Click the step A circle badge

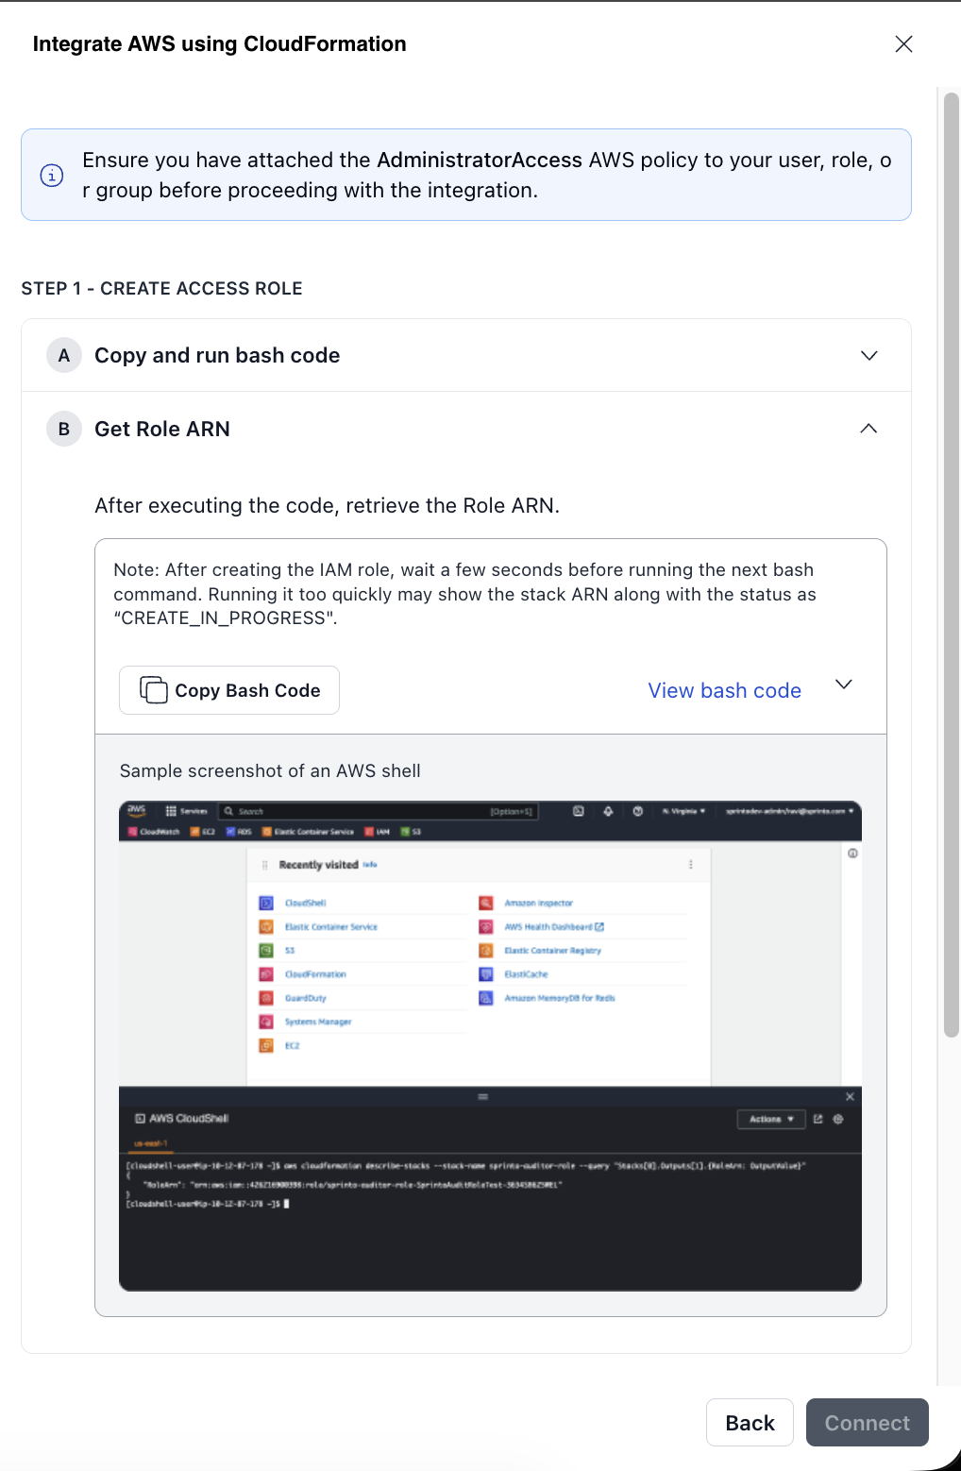[64, 356]
